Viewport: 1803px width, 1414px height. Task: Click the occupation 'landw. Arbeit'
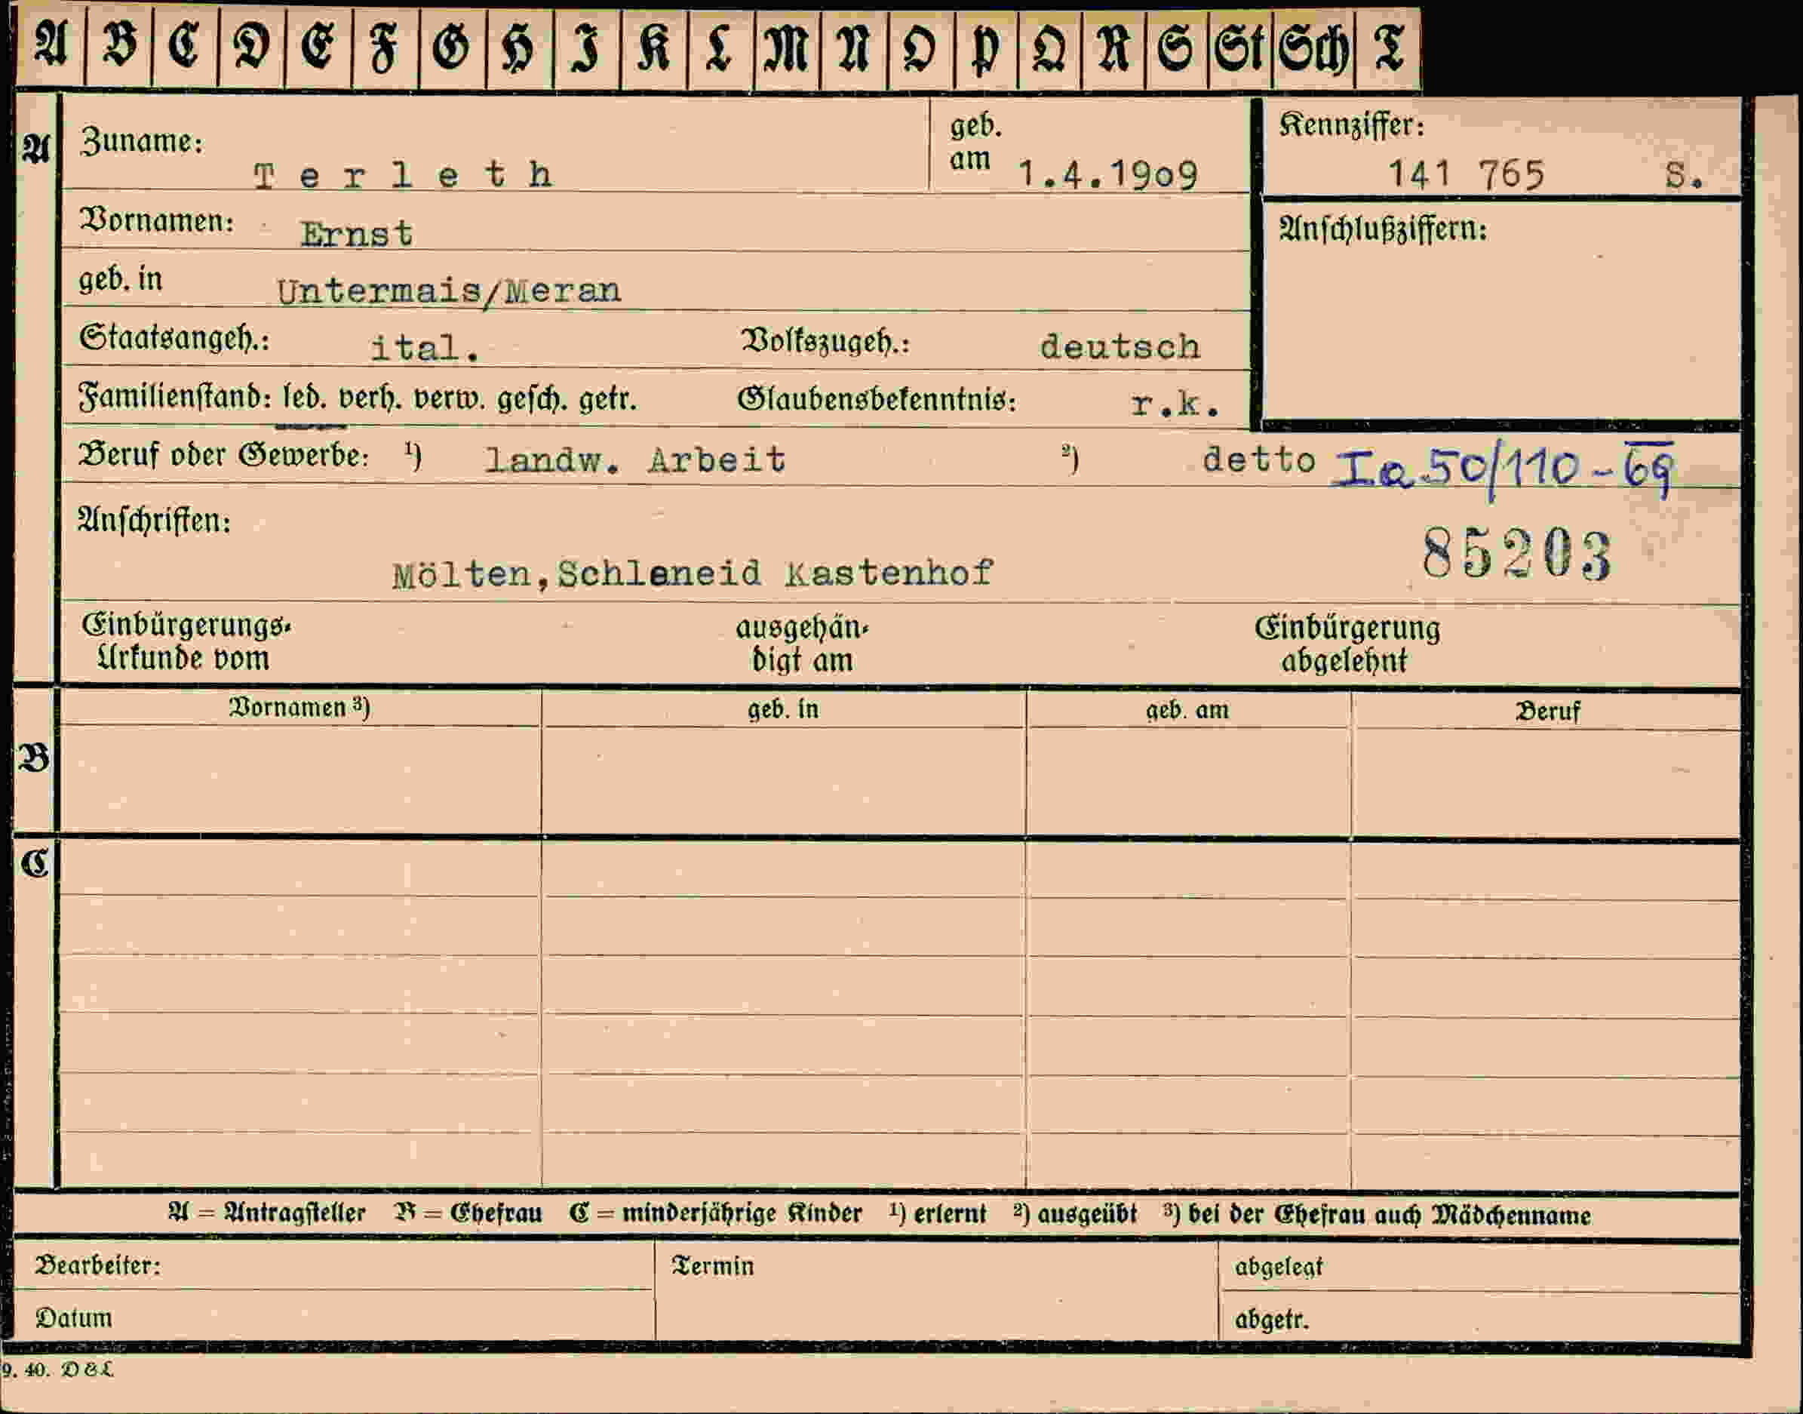click(x=635, y=460)
